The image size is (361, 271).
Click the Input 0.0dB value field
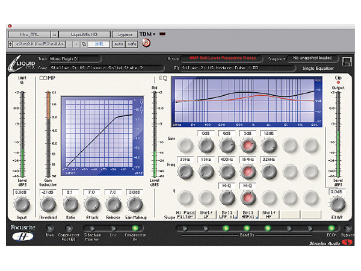coord(21,192)
